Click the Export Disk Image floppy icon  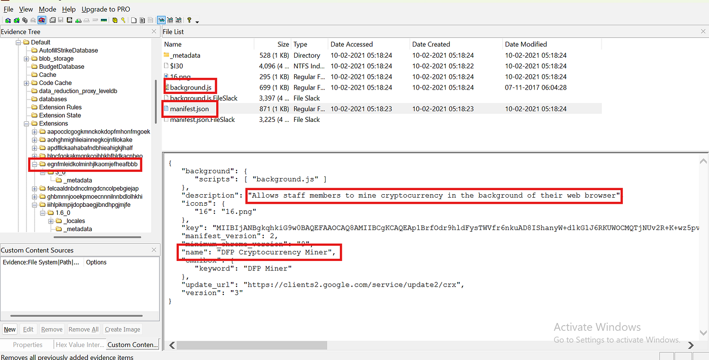click(x=61, y=20)
